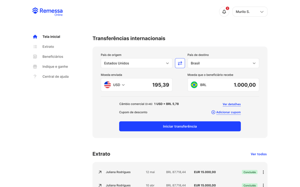Click the BRL 1.000,00 amount field
This screenshot has height=187, width=300.
tap(223, 85)
